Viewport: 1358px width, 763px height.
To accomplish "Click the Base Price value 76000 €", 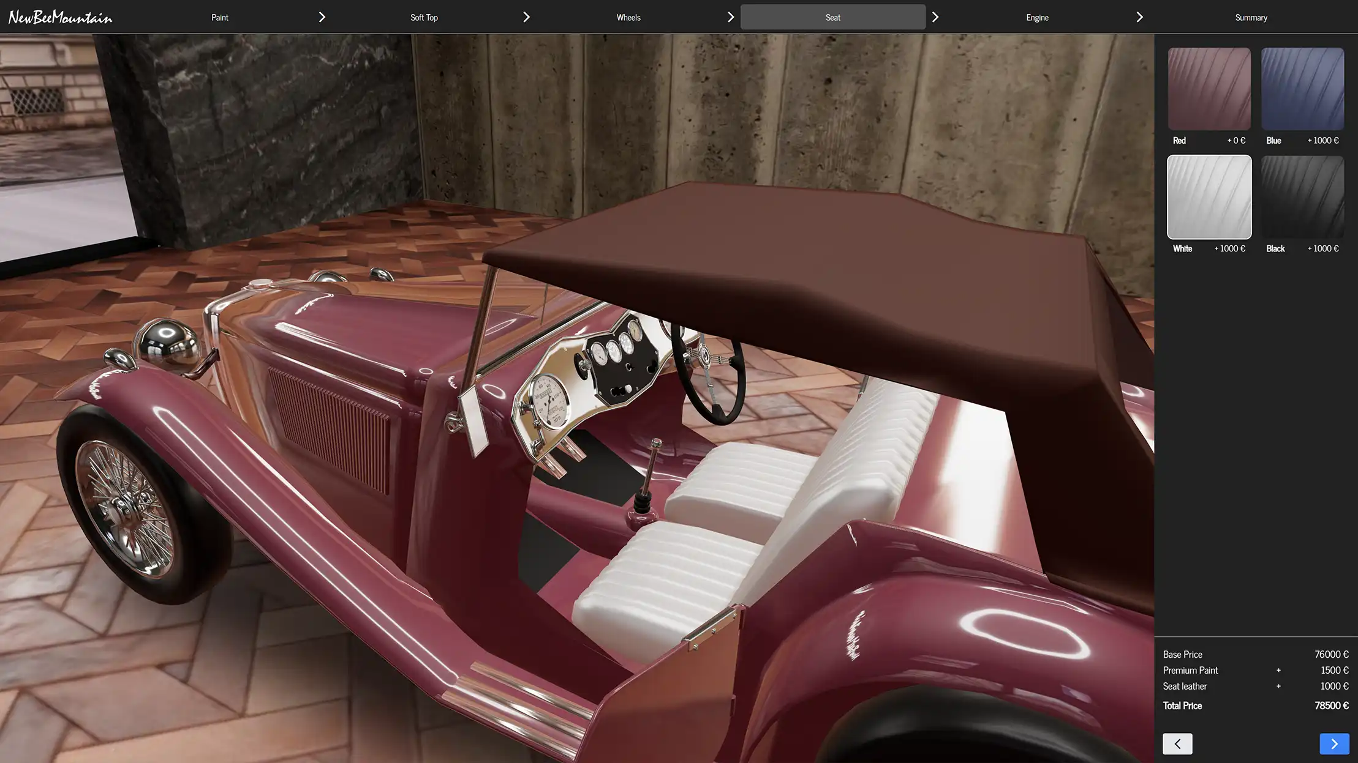I will pos(1331,654).
